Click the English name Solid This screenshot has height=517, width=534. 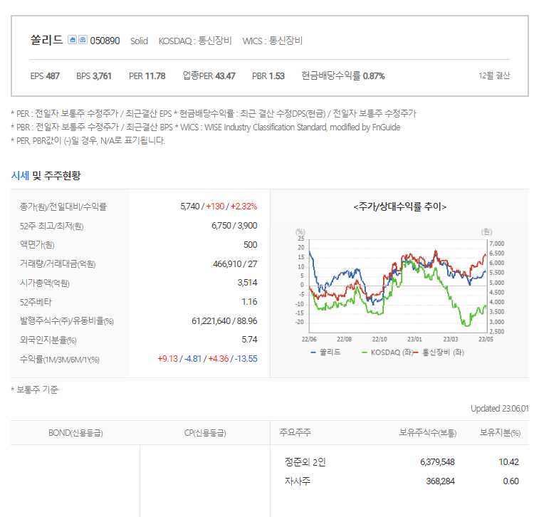(139, 41)
